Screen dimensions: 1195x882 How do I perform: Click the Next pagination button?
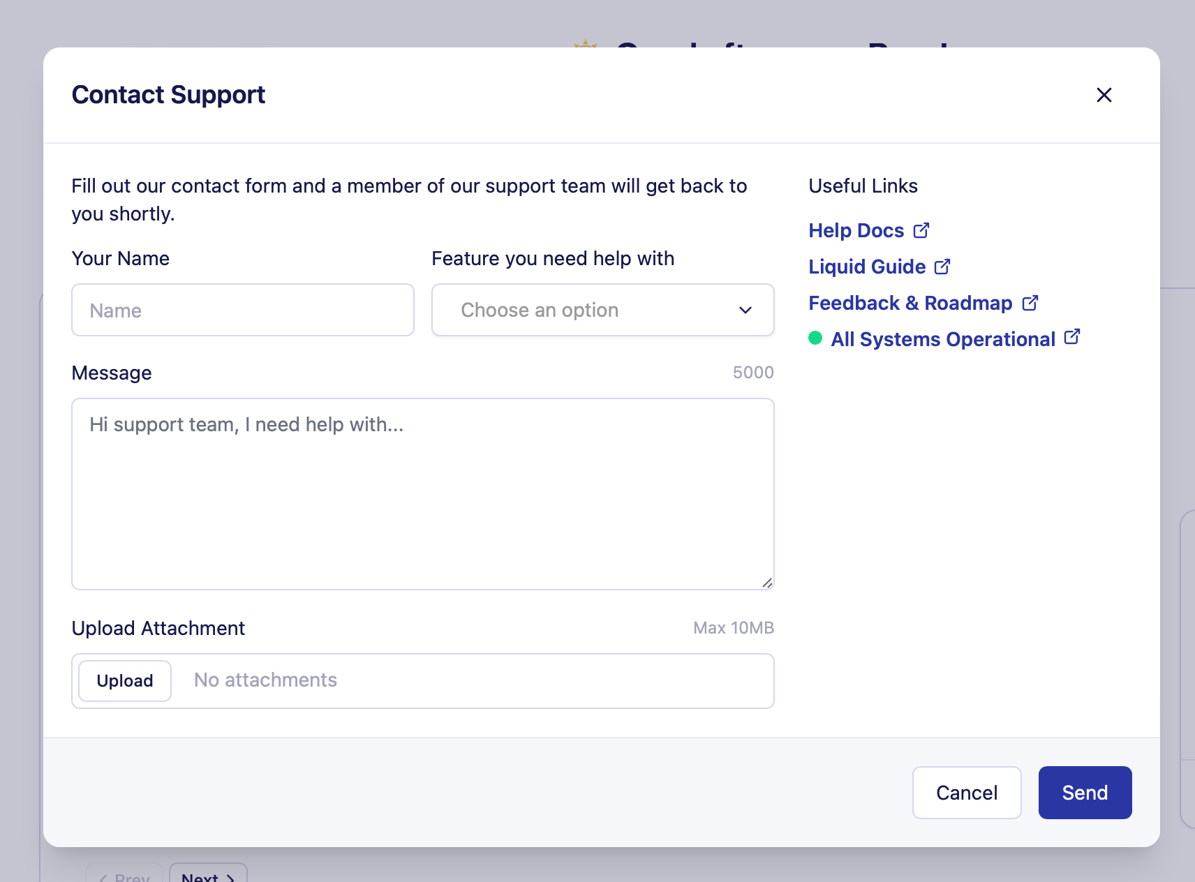pyautogui.click(x=208, y=876)
